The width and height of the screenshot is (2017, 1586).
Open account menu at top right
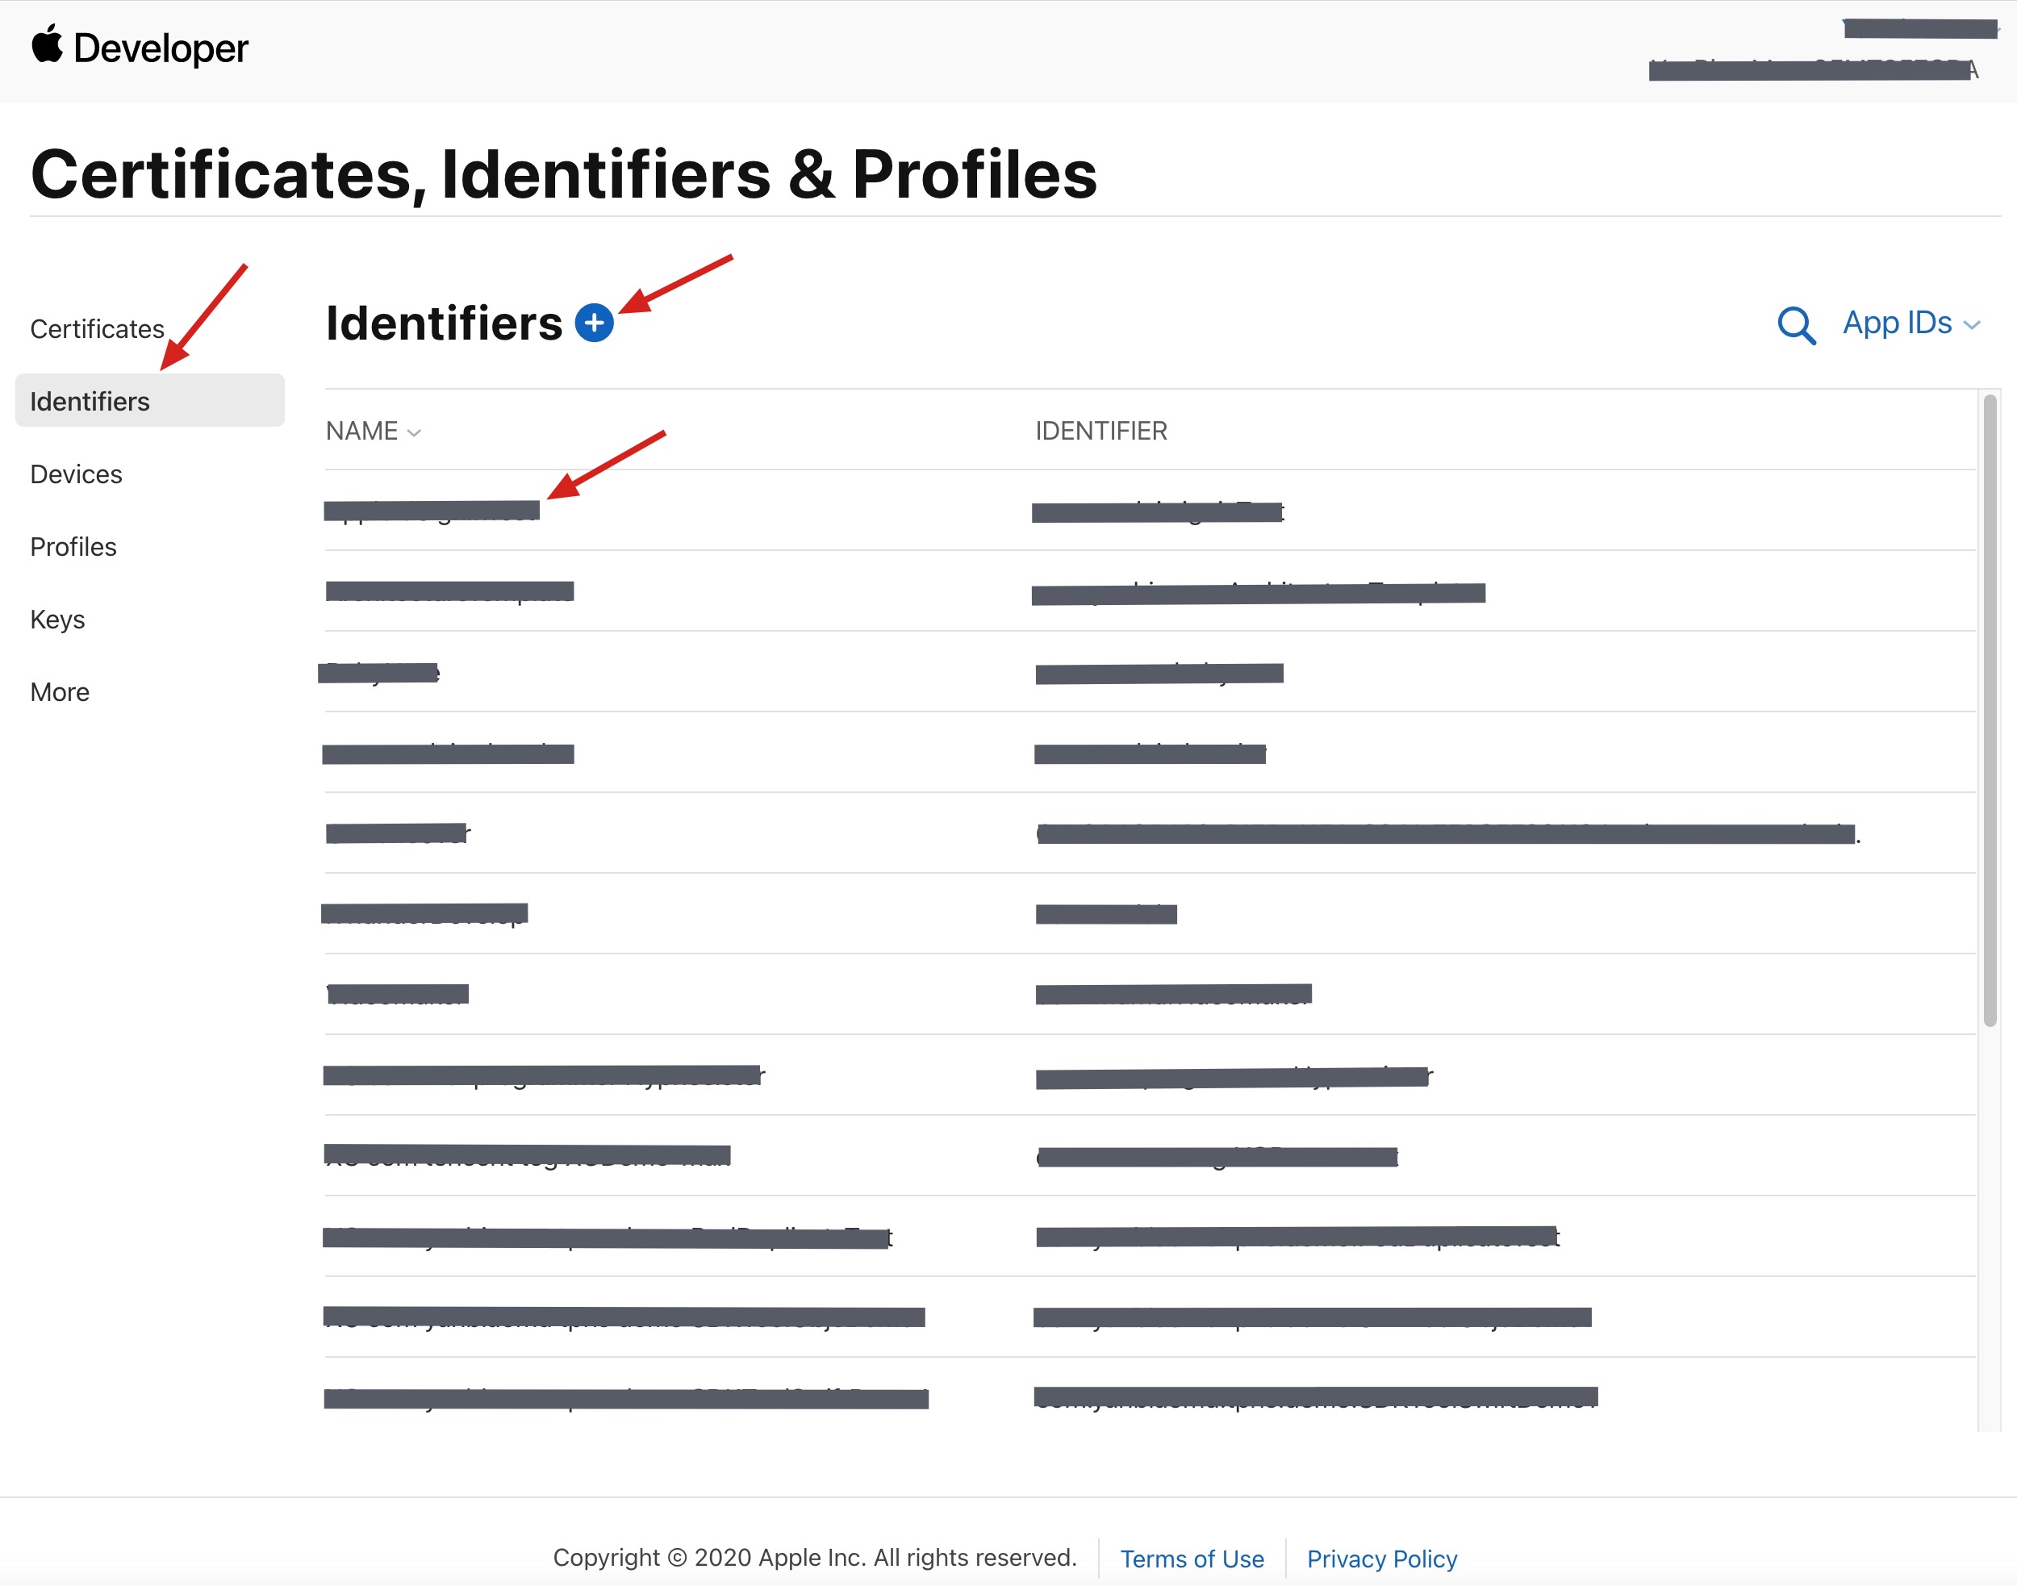1919,29
